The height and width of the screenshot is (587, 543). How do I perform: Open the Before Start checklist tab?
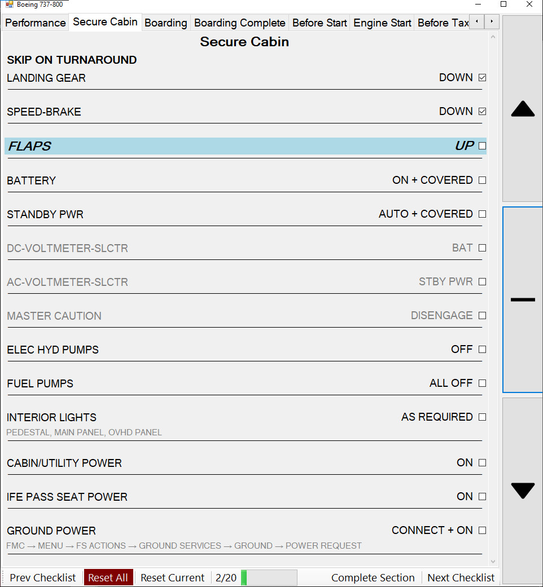point(319,23)
